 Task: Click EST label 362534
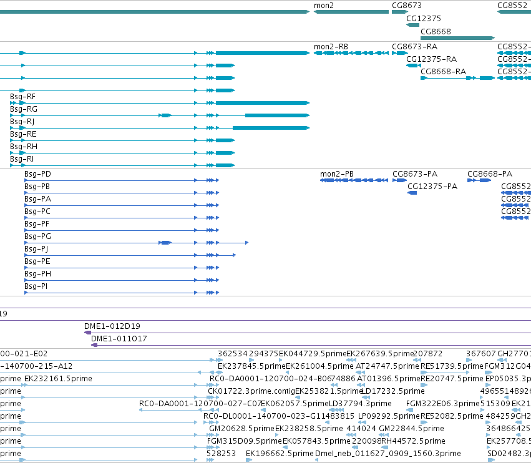pyautogui.click(x=232, y=354)
